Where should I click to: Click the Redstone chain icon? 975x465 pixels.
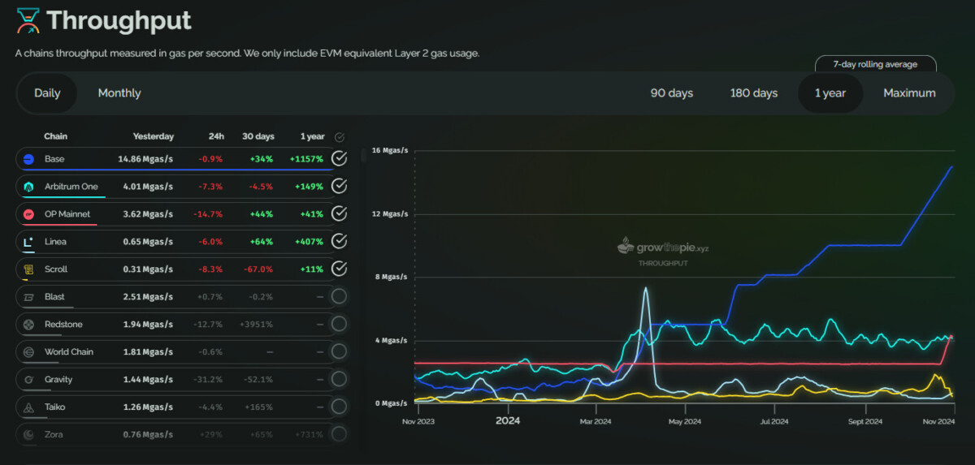[x=28, y=325]
